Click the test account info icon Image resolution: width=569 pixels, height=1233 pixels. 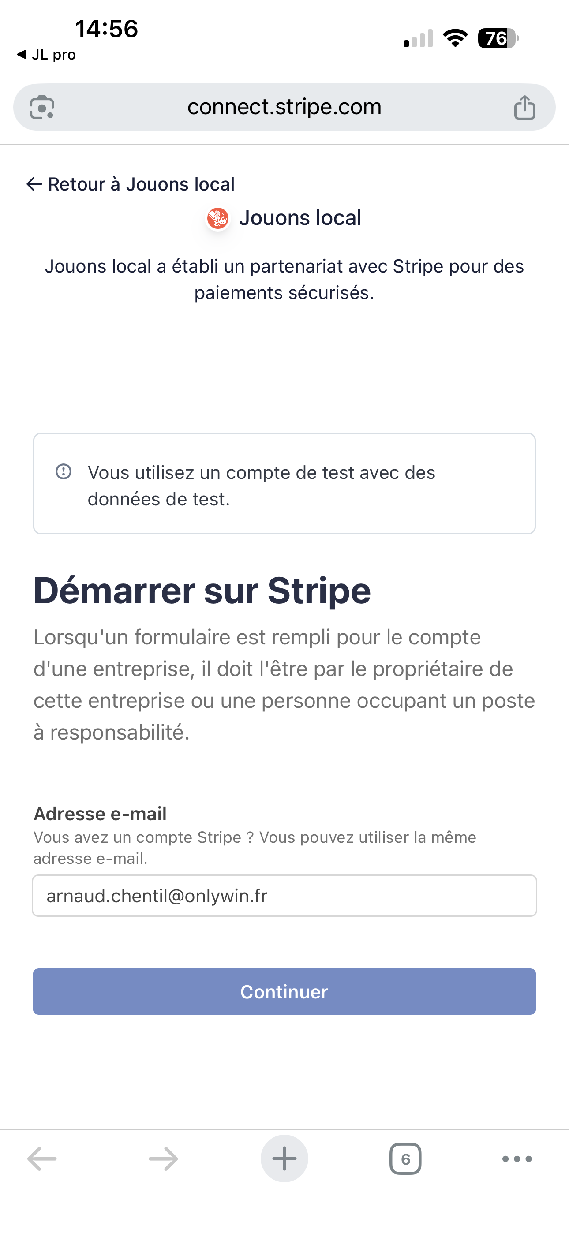(x=64, y=471)
